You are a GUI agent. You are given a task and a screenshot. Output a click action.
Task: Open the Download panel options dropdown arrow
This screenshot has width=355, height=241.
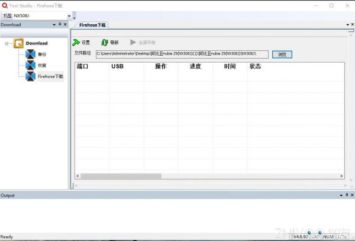pyautogui.click(x=54, y=25)
